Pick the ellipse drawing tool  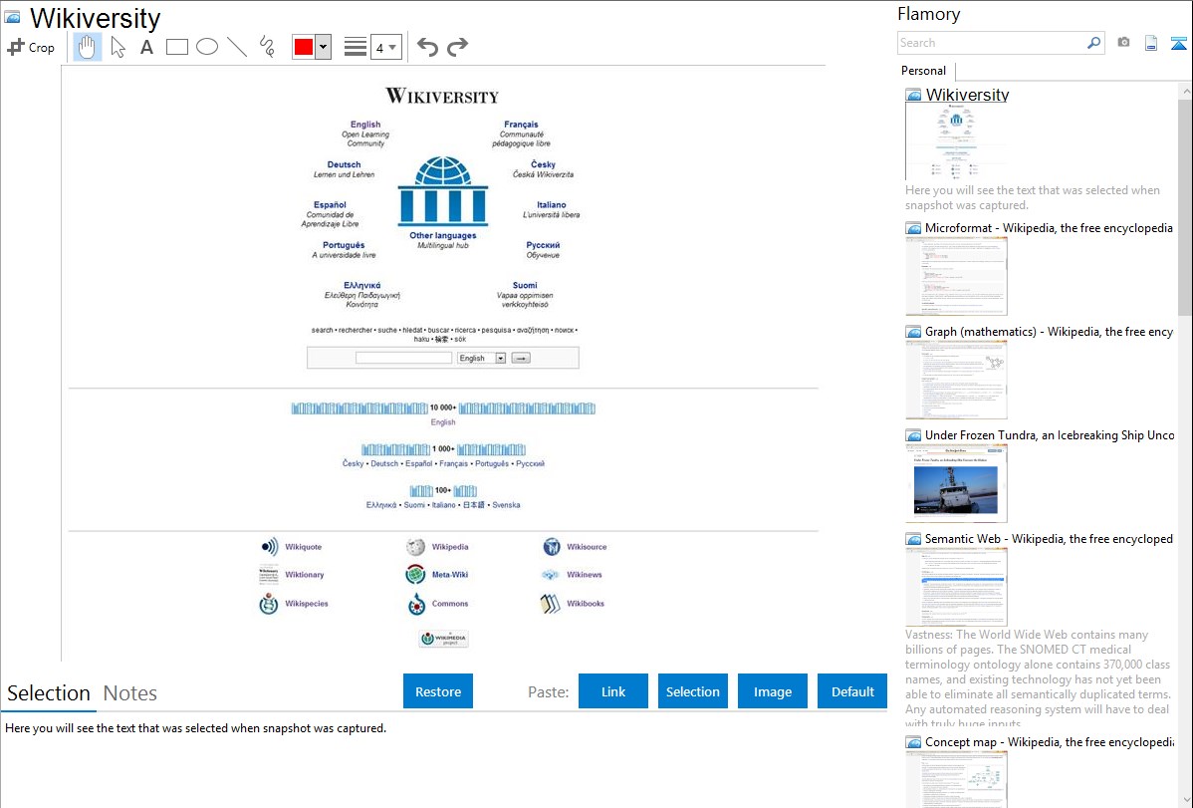[207, 47]
